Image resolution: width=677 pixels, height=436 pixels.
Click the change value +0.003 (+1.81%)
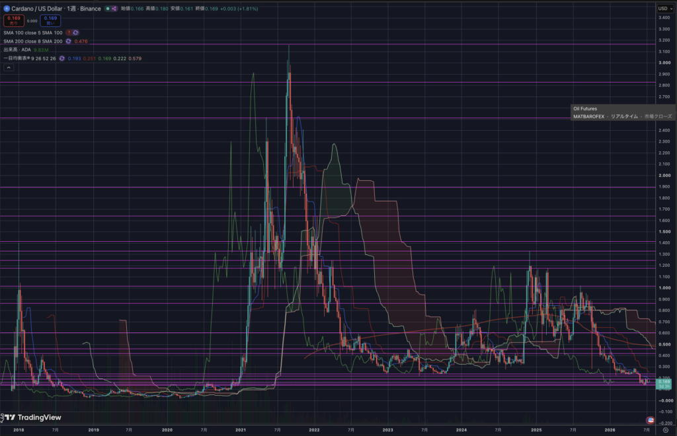239,9
